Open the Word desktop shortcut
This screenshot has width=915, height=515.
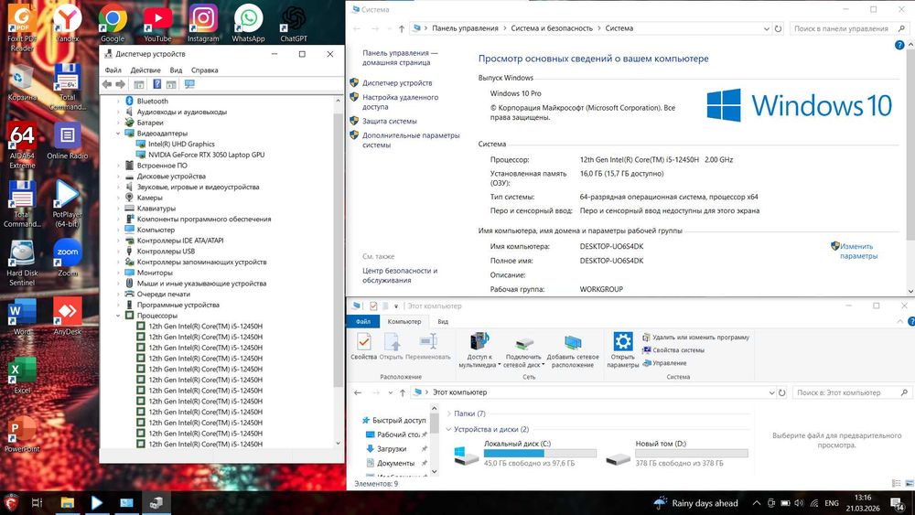(22, 317)
